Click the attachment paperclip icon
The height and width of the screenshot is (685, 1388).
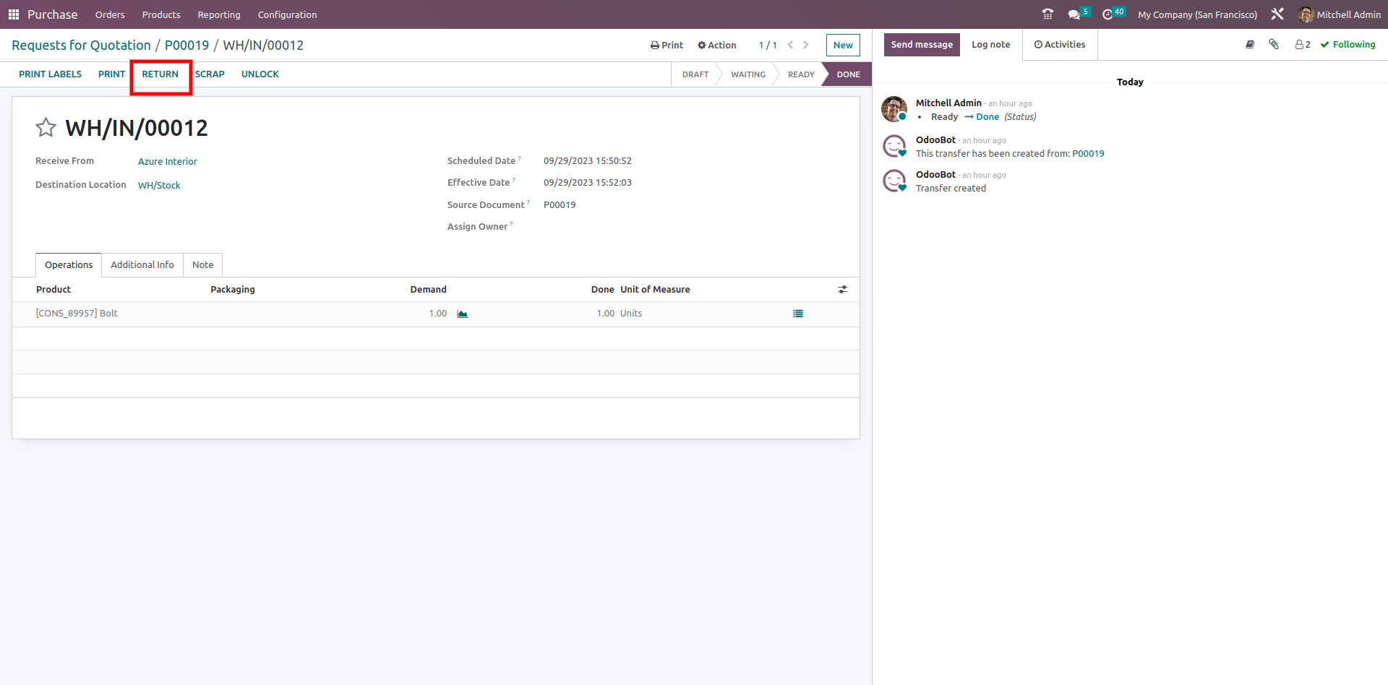[x=1274, y=45]
